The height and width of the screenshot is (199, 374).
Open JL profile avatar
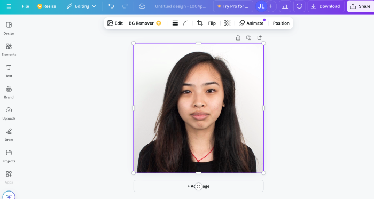coord(261,6)
